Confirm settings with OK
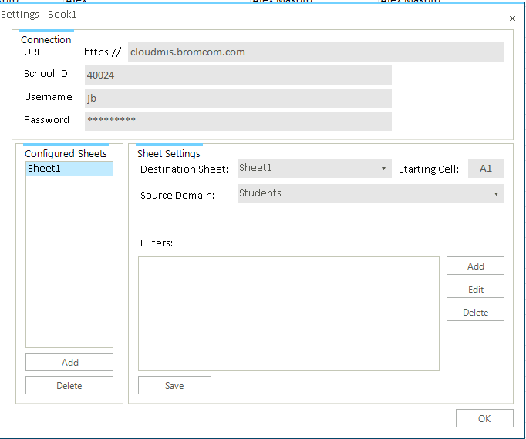 pyautogui.click(x=484, y=418)
